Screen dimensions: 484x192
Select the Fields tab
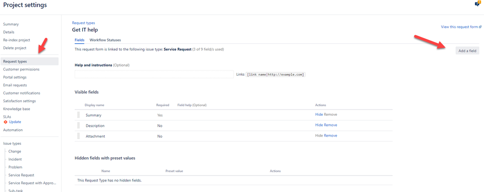(x=79, y=40)
